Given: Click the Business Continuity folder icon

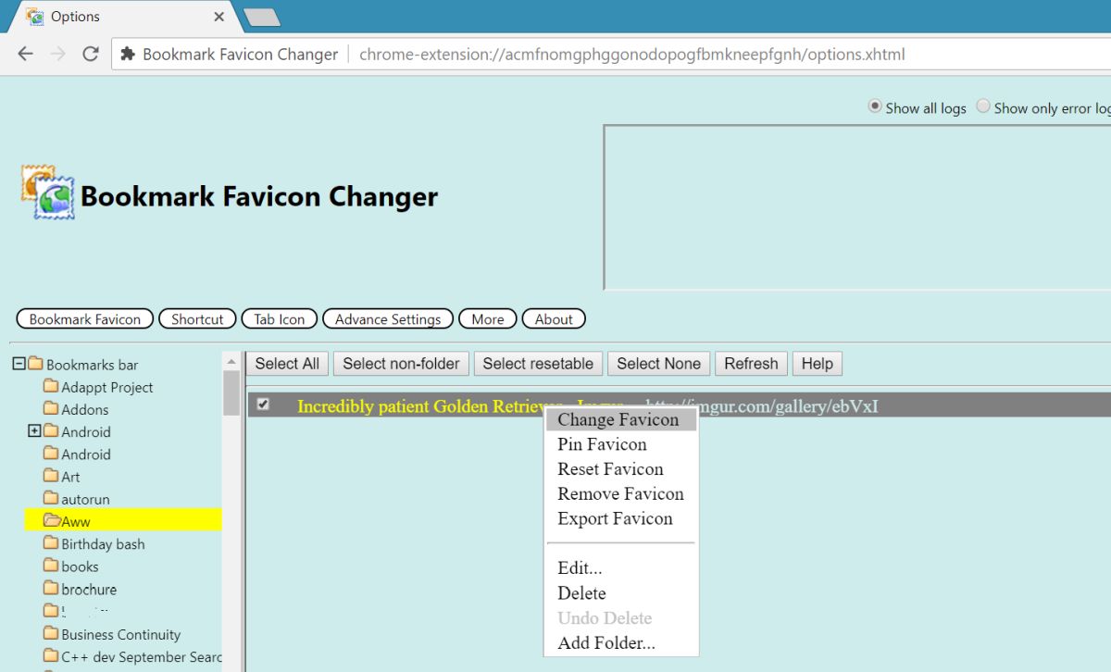Looking at the screenshot, I should pyautogui.click(x=51, y=633).
